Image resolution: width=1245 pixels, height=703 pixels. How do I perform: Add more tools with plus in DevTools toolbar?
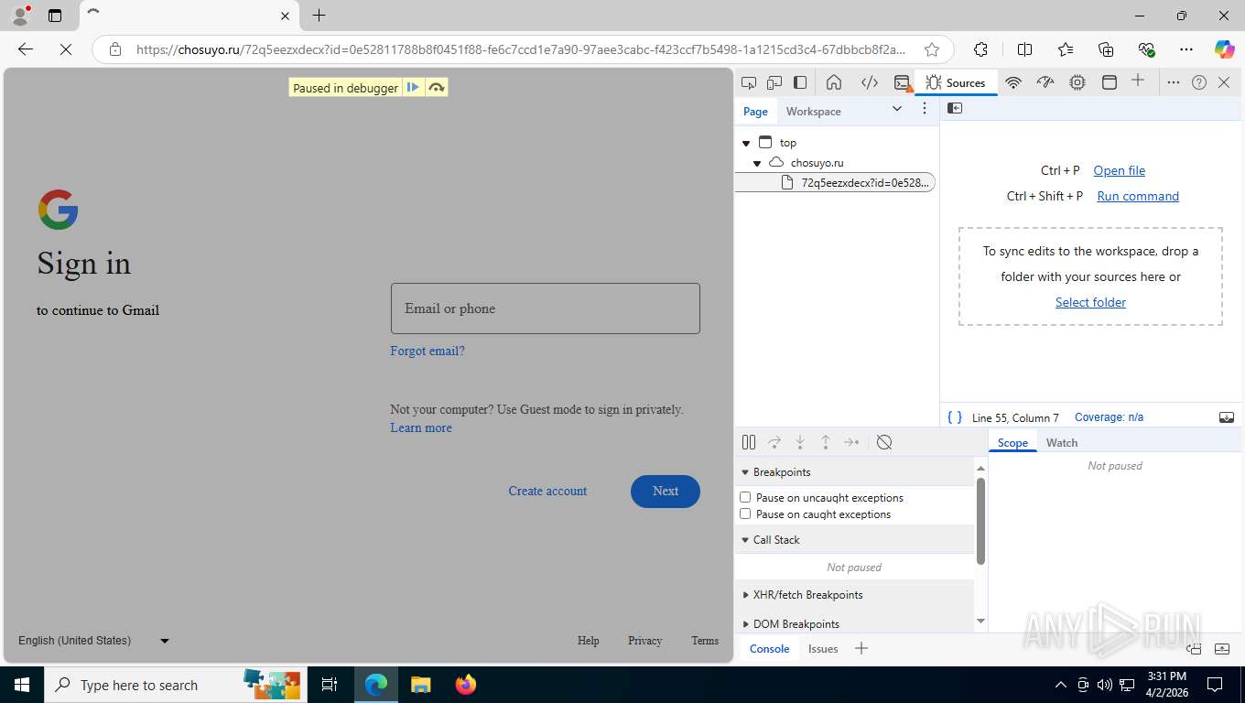point(1138,81)
